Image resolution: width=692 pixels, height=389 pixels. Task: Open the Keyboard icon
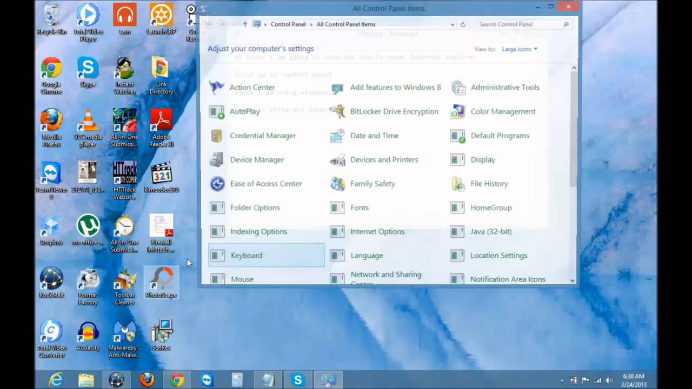(217, 256)
